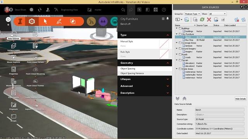Screen dimensions: 248x139
Task: Open the Proposals icon
Action: 14,105
